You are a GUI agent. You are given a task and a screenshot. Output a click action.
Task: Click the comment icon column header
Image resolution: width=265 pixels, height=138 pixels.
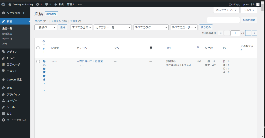pyautogui.click(x=151, y=48)
